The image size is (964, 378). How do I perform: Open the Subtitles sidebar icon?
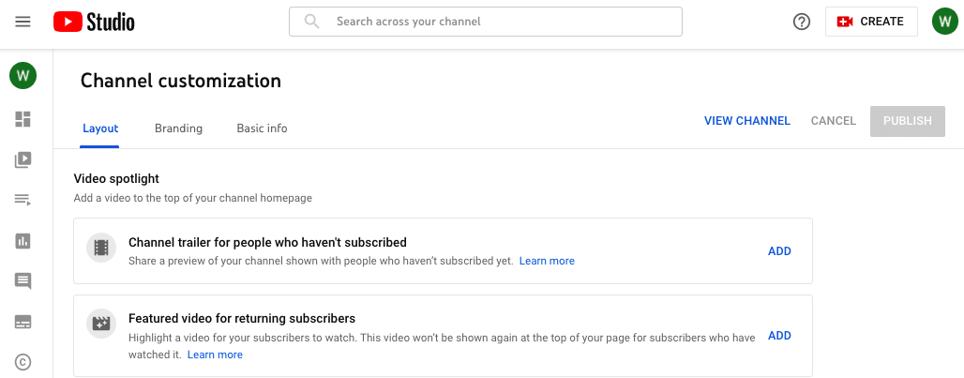(23, 322)
